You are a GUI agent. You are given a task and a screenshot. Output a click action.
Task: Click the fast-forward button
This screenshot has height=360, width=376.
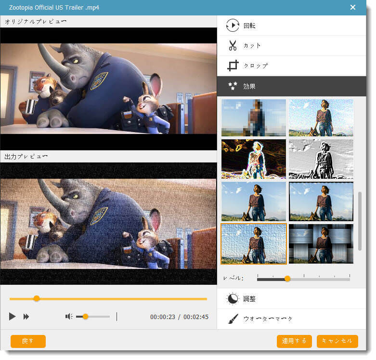pos(26,317)
